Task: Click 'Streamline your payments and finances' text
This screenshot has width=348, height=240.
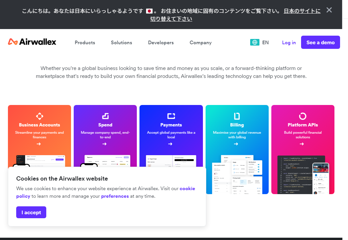Action: click(40, 135)
